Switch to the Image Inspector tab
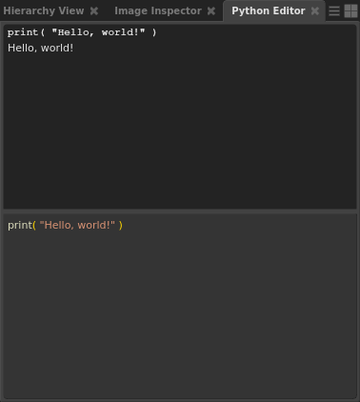This screenshot has width=360, height=402. tap(158, 11)
